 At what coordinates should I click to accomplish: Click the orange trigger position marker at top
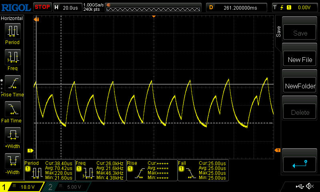click(x=154, y=16)
